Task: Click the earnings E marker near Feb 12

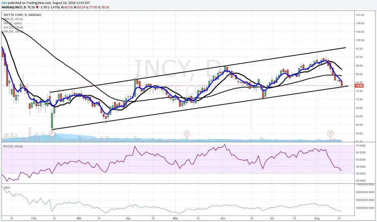Action: [x=52, y=134]
